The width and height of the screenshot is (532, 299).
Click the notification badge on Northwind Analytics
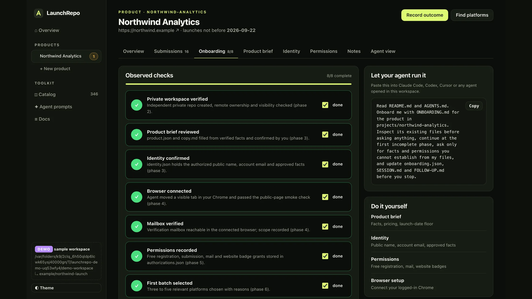[94, 56]
